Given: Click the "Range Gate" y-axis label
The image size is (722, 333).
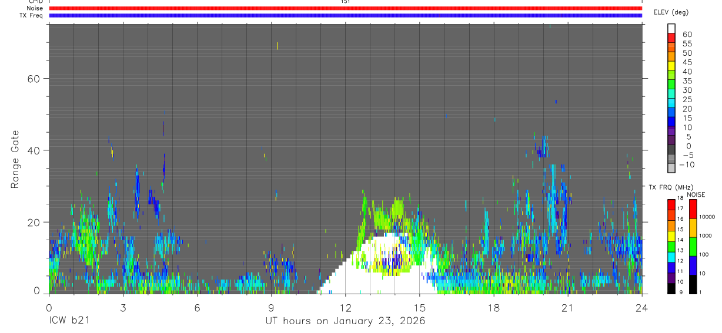Looking at the screenshot, I should coord(15,160).
